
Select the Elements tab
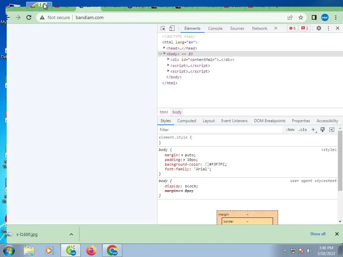coord(192,28)
